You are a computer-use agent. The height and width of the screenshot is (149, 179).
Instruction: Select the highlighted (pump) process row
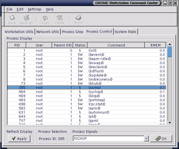click(87, 87)
